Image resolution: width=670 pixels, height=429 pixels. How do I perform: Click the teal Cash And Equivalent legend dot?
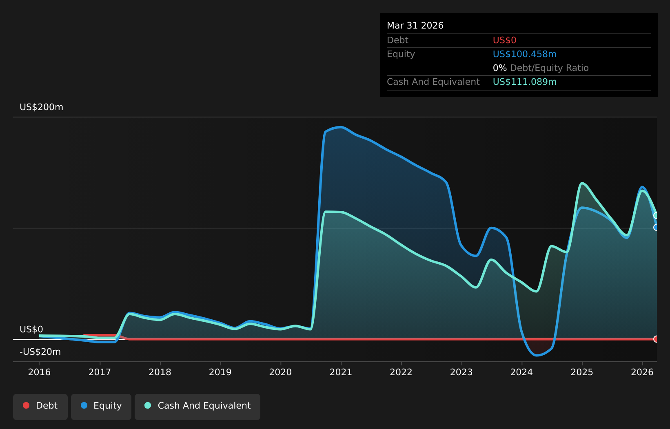pos(148,405)
